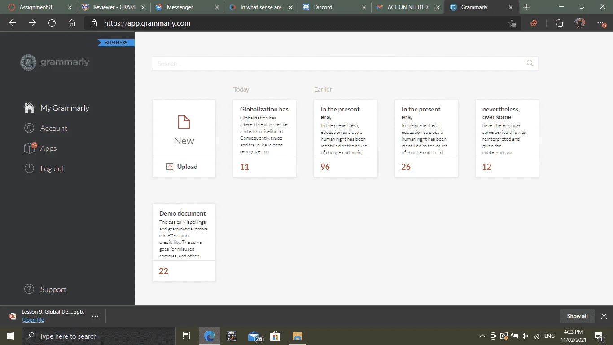Open Microsoft Store from the taskbar

click(x=275, y=336)
